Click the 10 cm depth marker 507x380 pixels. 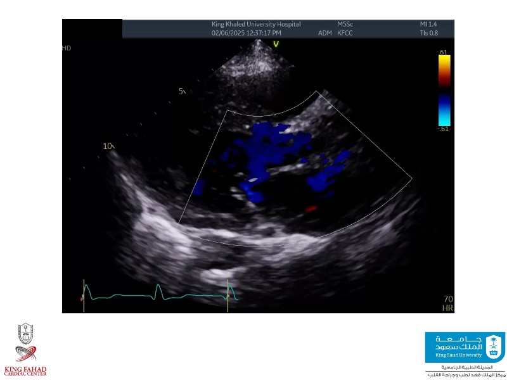pos(108,146)
